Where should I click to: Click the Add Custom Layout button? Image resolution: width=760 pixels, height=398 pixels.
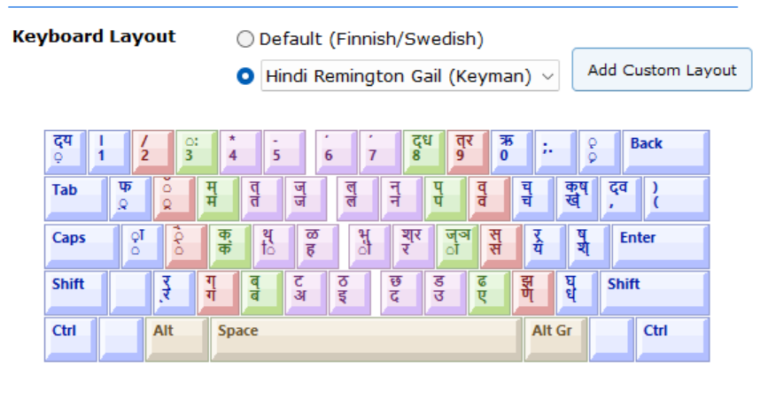(x=662, y=70)
